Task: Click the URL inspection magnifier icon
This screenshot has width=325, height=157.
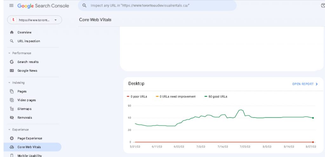Action: click(x=12, y=41)
